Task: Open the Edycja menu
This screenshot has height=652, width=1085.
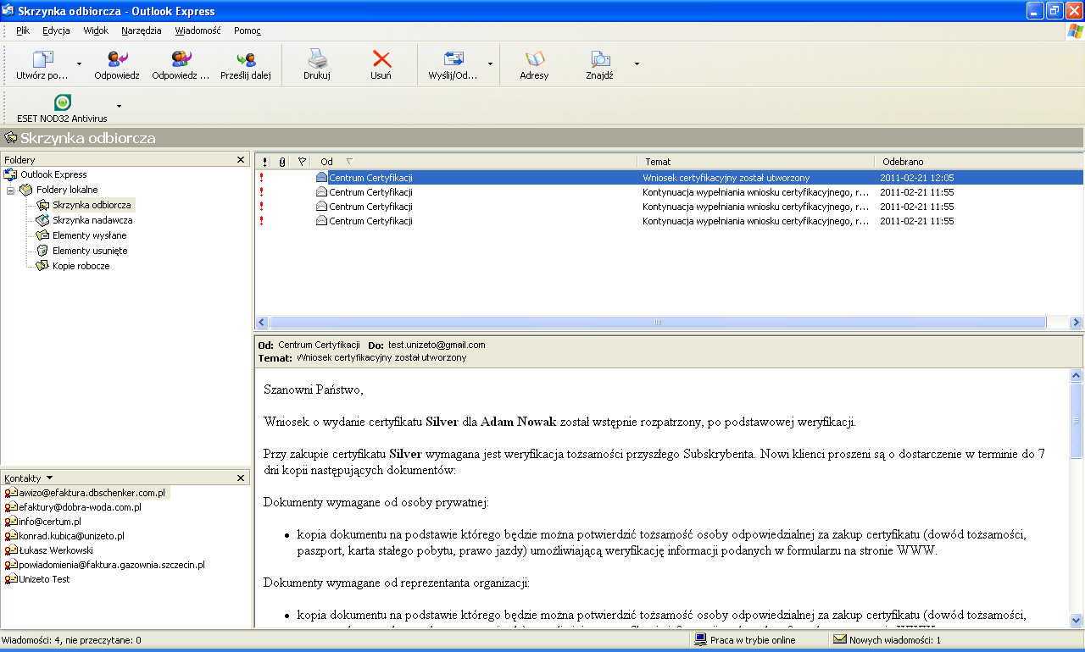Action: click(x=56, y=30)
